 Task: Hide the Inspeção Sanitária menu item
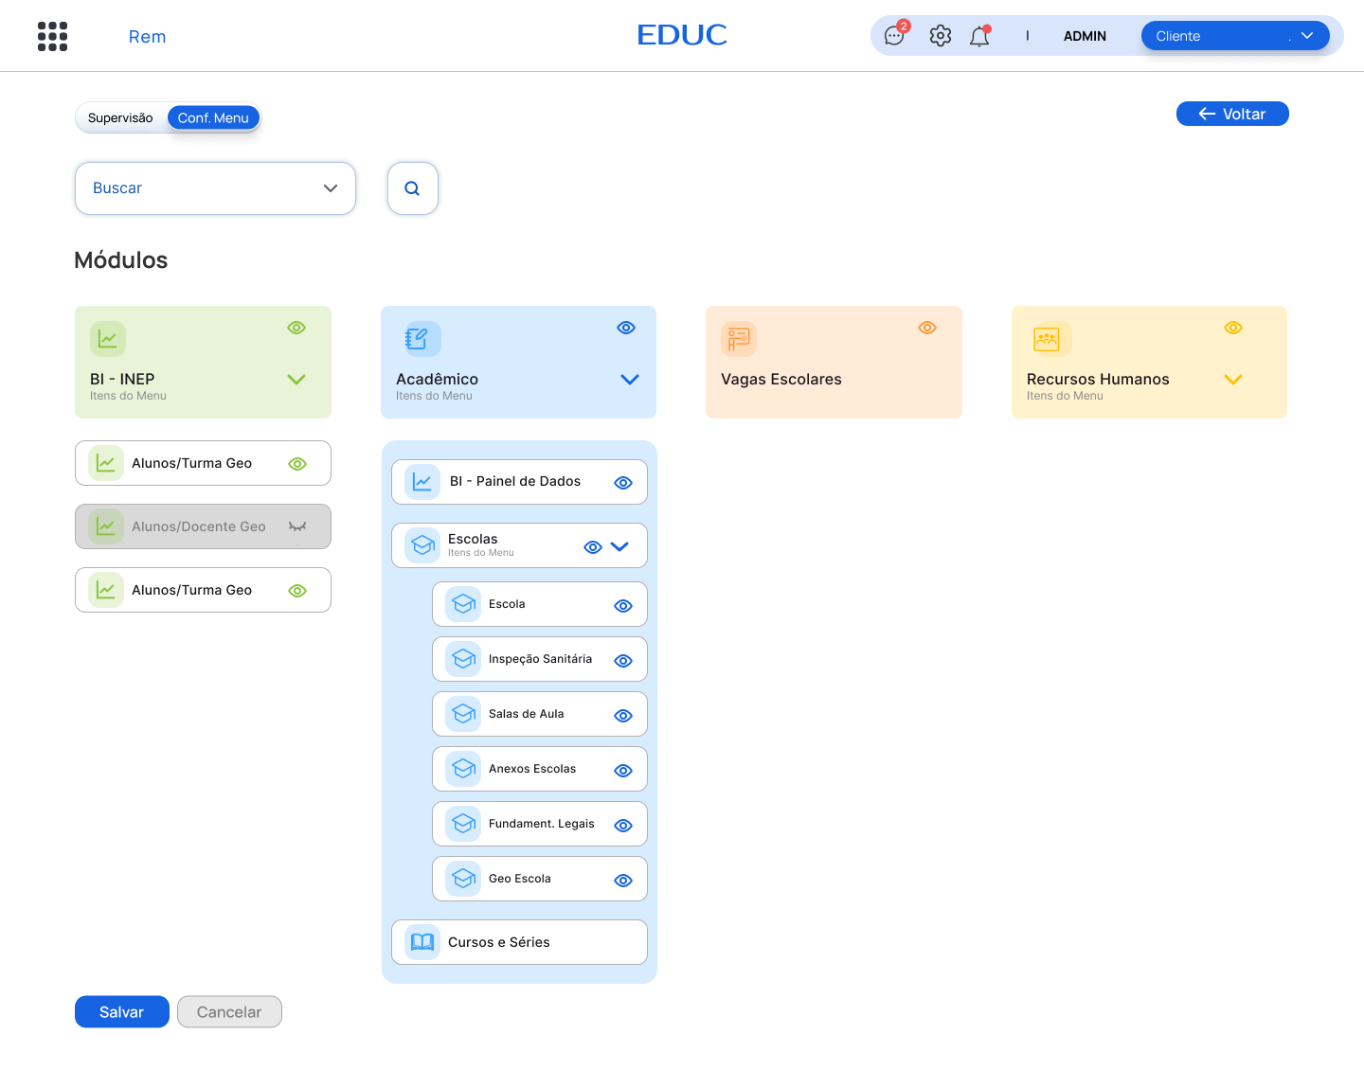tap(622, 660)
